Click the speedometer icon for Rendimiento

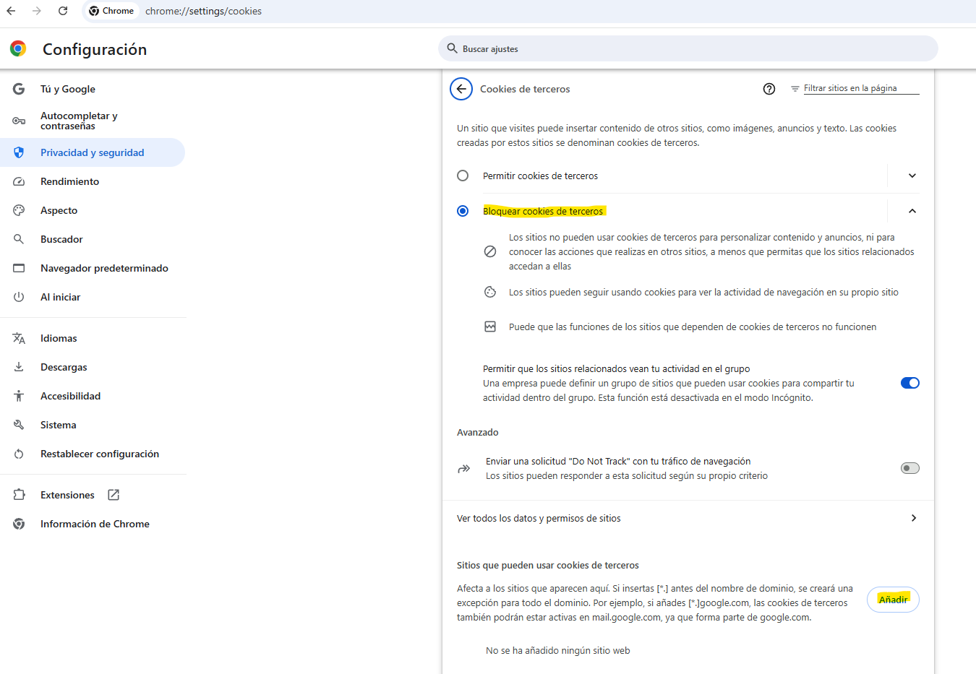coord(19,181)
